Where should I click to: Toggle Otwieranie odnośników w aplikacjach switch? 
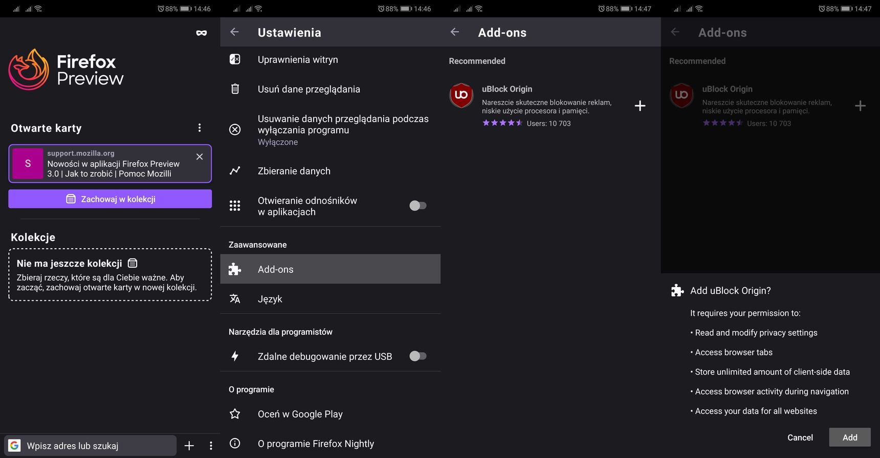tap(417, 206)
